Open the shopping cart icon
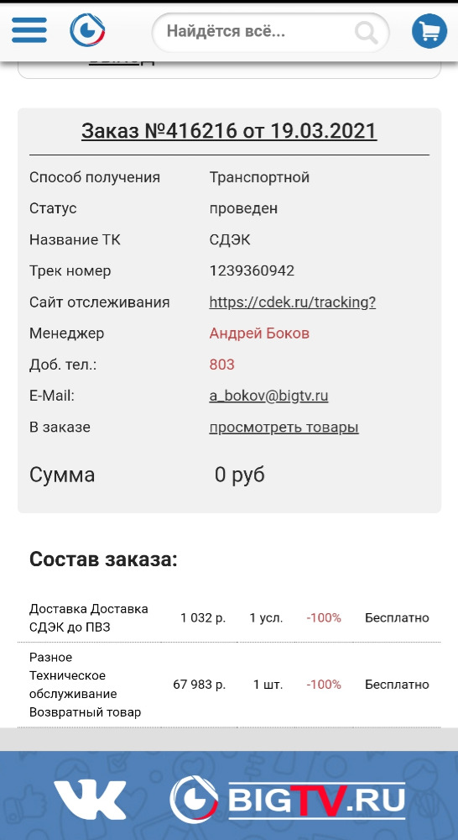This screenshot has width=458, height=840. click(429, 31)
